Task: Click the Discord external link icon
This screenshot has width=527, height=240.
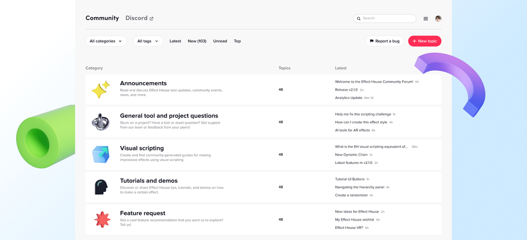Action: coord(152,19)
